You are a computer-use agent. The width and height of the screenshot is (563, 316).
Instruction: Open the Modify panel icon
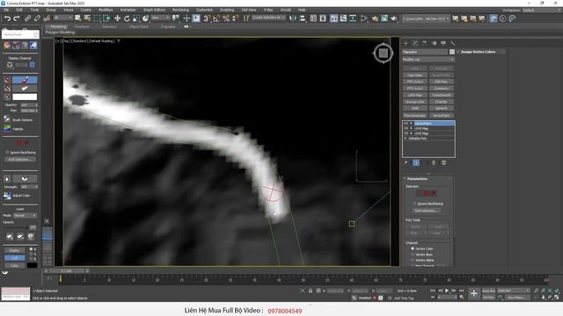point(415,43)
